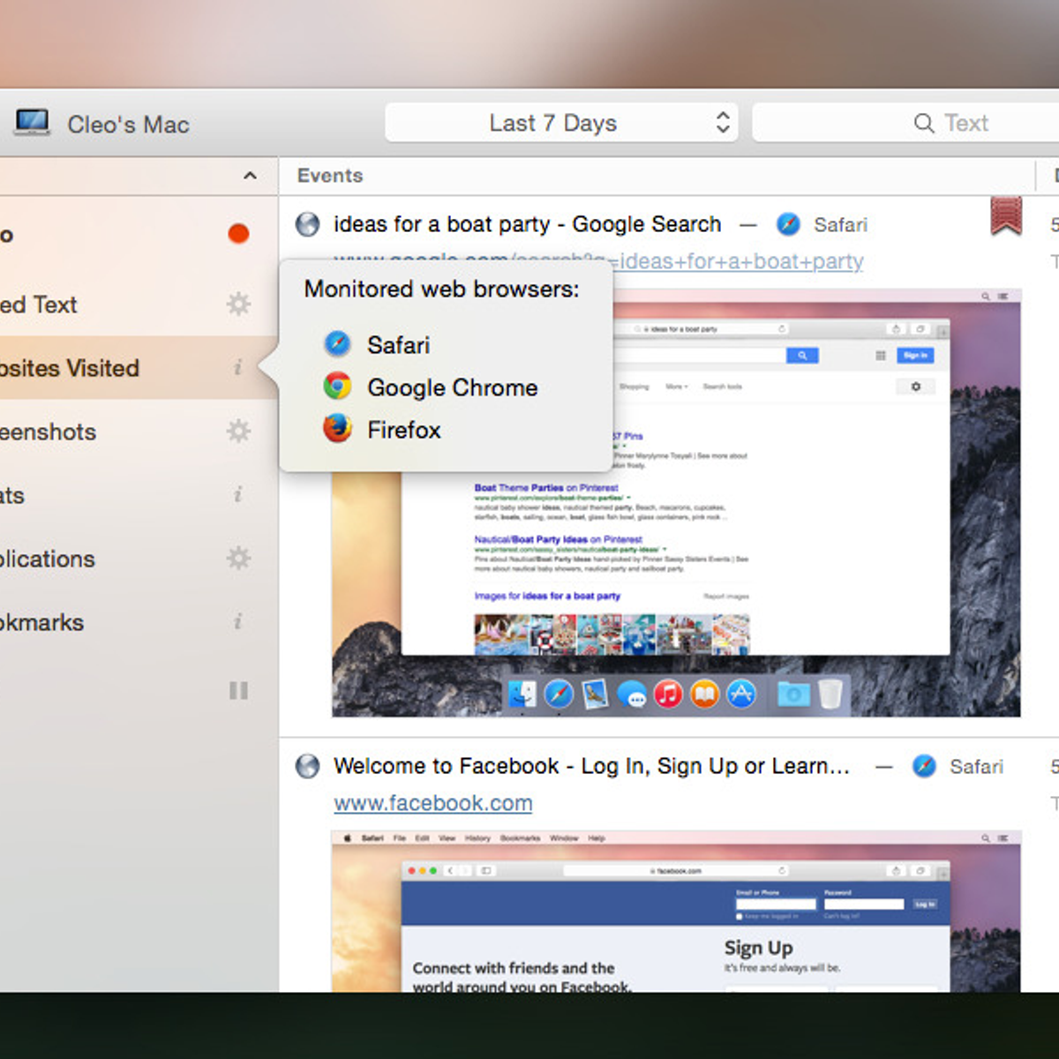The width and height of the screenshot is (1059, 1059).
Task: Click the info icon beside Bookmarks
Action: click(237, 622)
